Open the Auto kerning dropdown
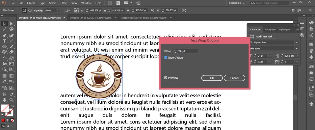315x130 pixels. (269, 62)
